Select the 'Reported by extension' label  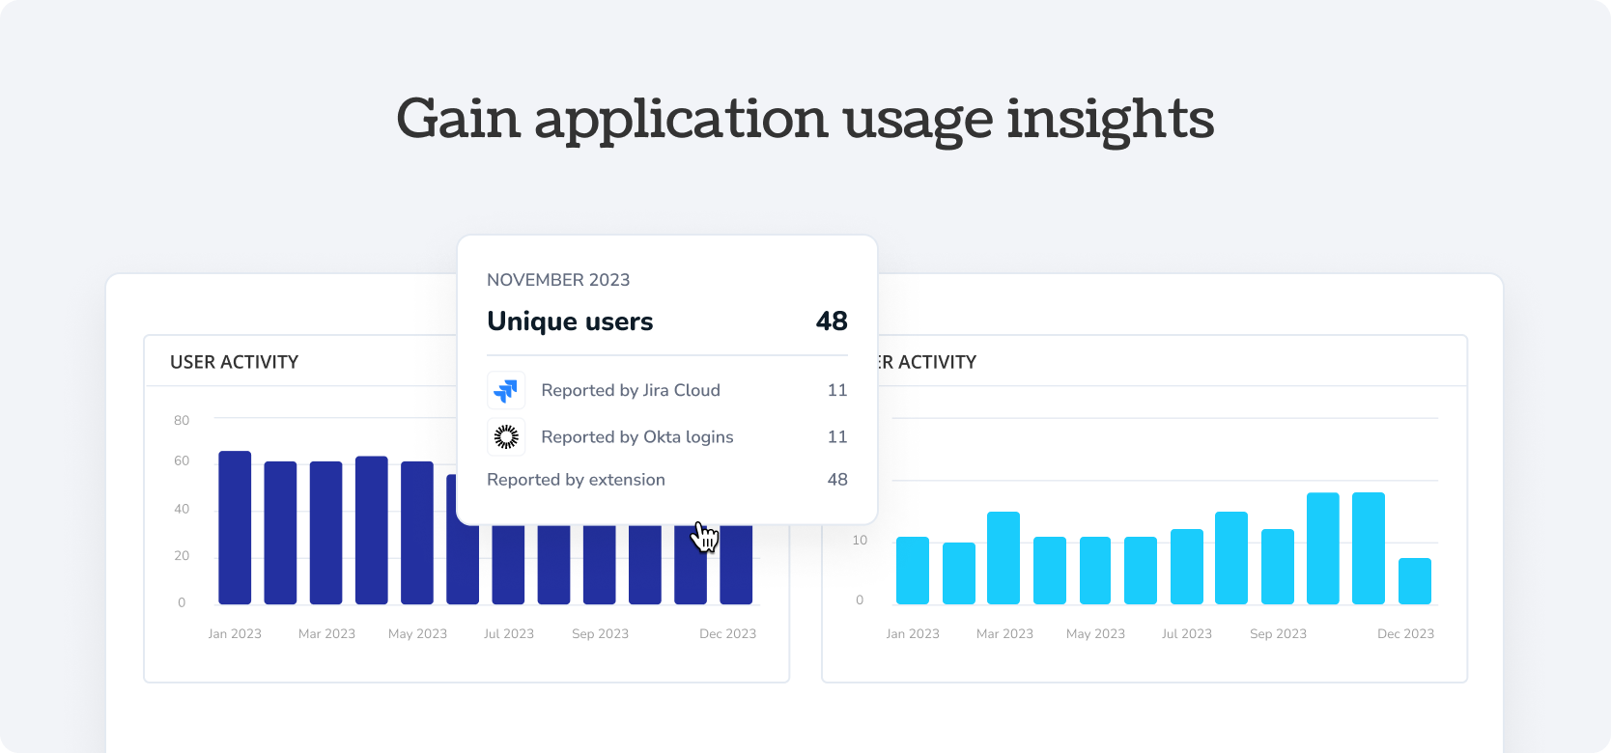576,480
